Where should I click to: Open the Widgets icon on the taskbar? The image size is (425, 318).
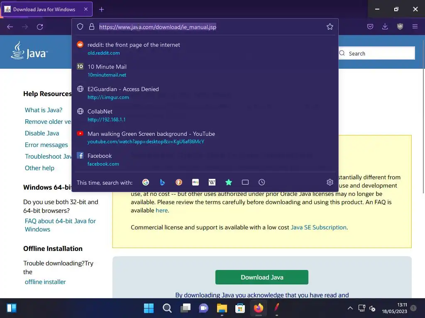[12, 308]
